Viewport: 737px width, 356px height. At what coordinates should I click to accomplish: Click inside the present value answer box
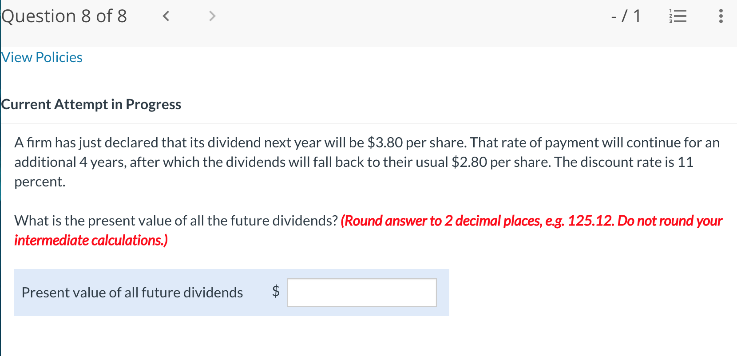[361, 292]
